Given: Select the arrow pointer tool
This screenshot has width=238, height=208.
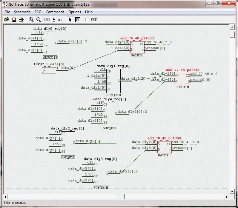Looking at the screenshot, I should coord(70,20).
